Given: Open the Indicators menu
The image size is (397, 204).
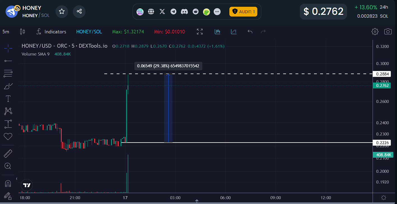Looking at the screenshot, I should (x=51, y=32).
